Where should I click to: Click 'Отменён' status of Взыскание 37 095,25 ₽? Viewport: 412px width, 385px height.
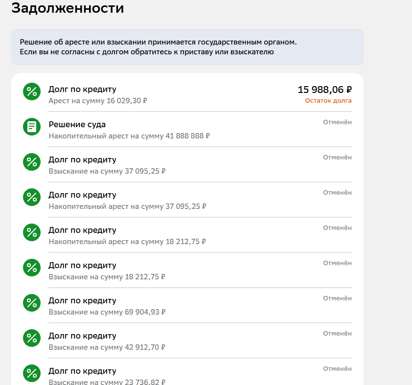pos(337,158)
